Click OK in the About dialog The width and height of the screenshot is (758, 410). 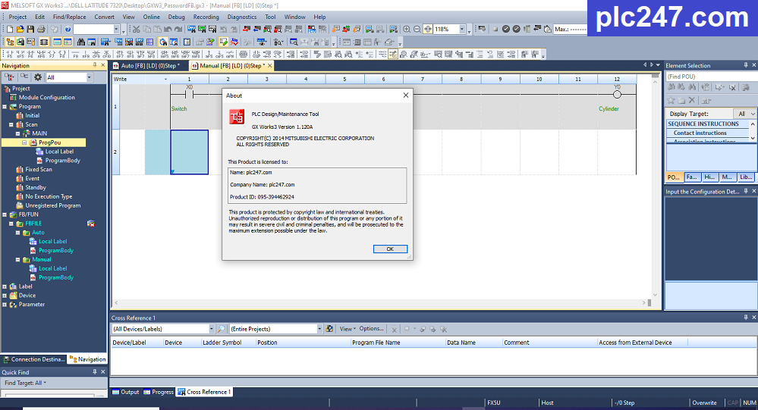tap(390, 249)
